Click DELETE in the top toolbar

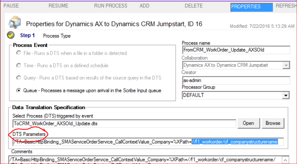(x=193, y=6)
